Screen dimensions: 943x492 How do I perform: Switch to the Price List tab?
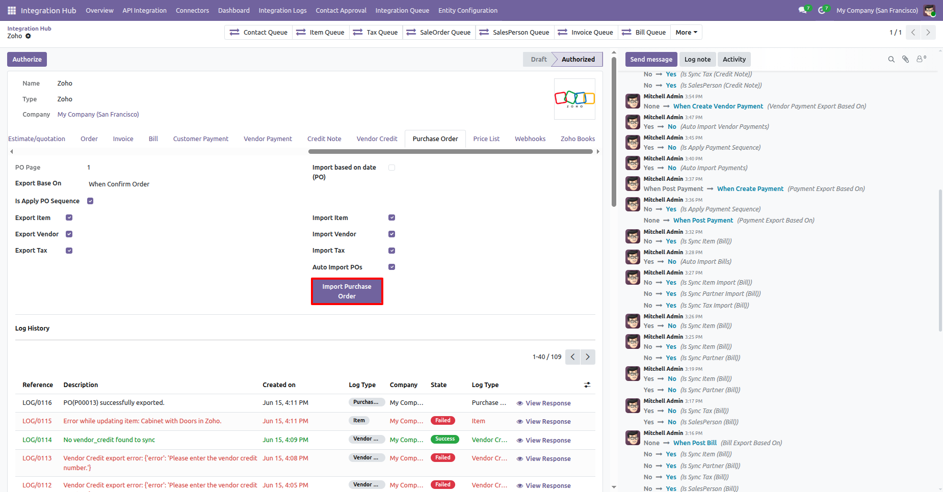[486, 139]
